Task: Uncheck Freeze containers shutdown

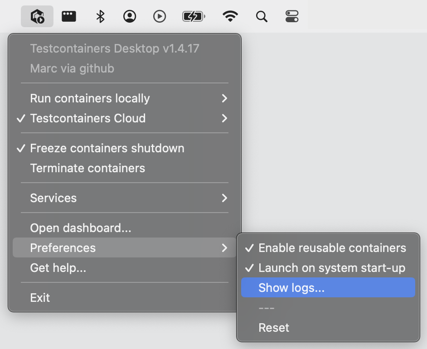Action: tap(107, 148)
